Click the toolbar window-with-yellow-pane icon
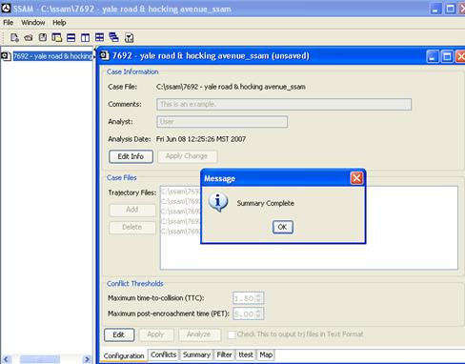This screenshot has width=465, height=364. [57, 38]
